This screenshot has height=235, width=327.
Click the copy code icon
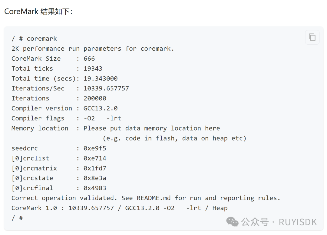(312, 37)
